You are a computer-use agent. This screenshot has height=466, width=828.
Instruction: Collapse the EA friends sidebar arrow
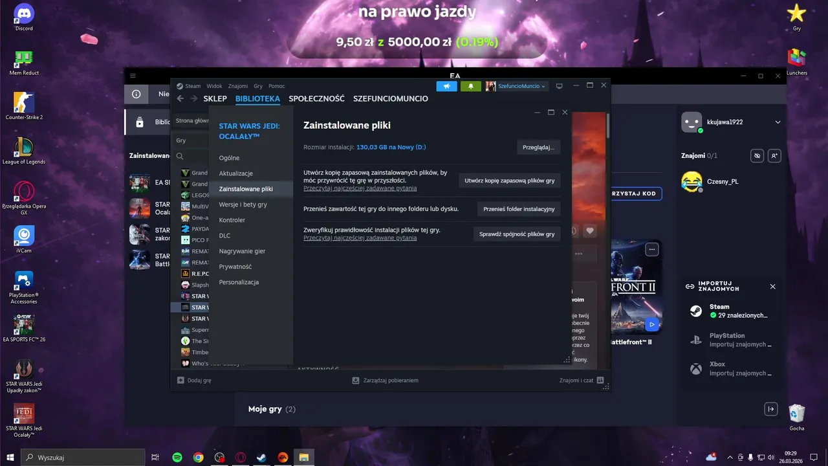coord(771,409)
